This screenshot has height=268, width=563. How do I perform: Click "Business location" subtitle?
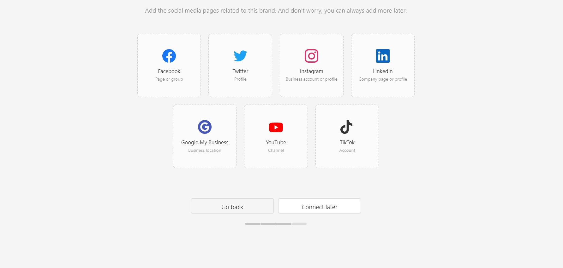point(205,150)
